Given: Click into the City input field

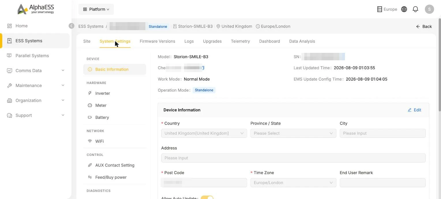Looking at the screenshot, I should [382, 133].
